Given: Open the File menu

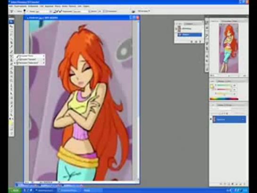Looking at the screenshot, I should point(11,6).
